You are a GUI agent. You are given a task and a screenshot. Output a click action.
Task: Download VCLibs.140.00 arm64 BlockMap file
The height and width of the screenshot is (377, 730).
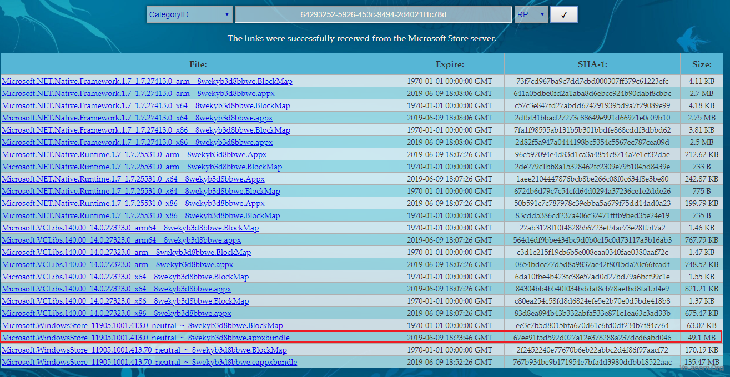130,228
